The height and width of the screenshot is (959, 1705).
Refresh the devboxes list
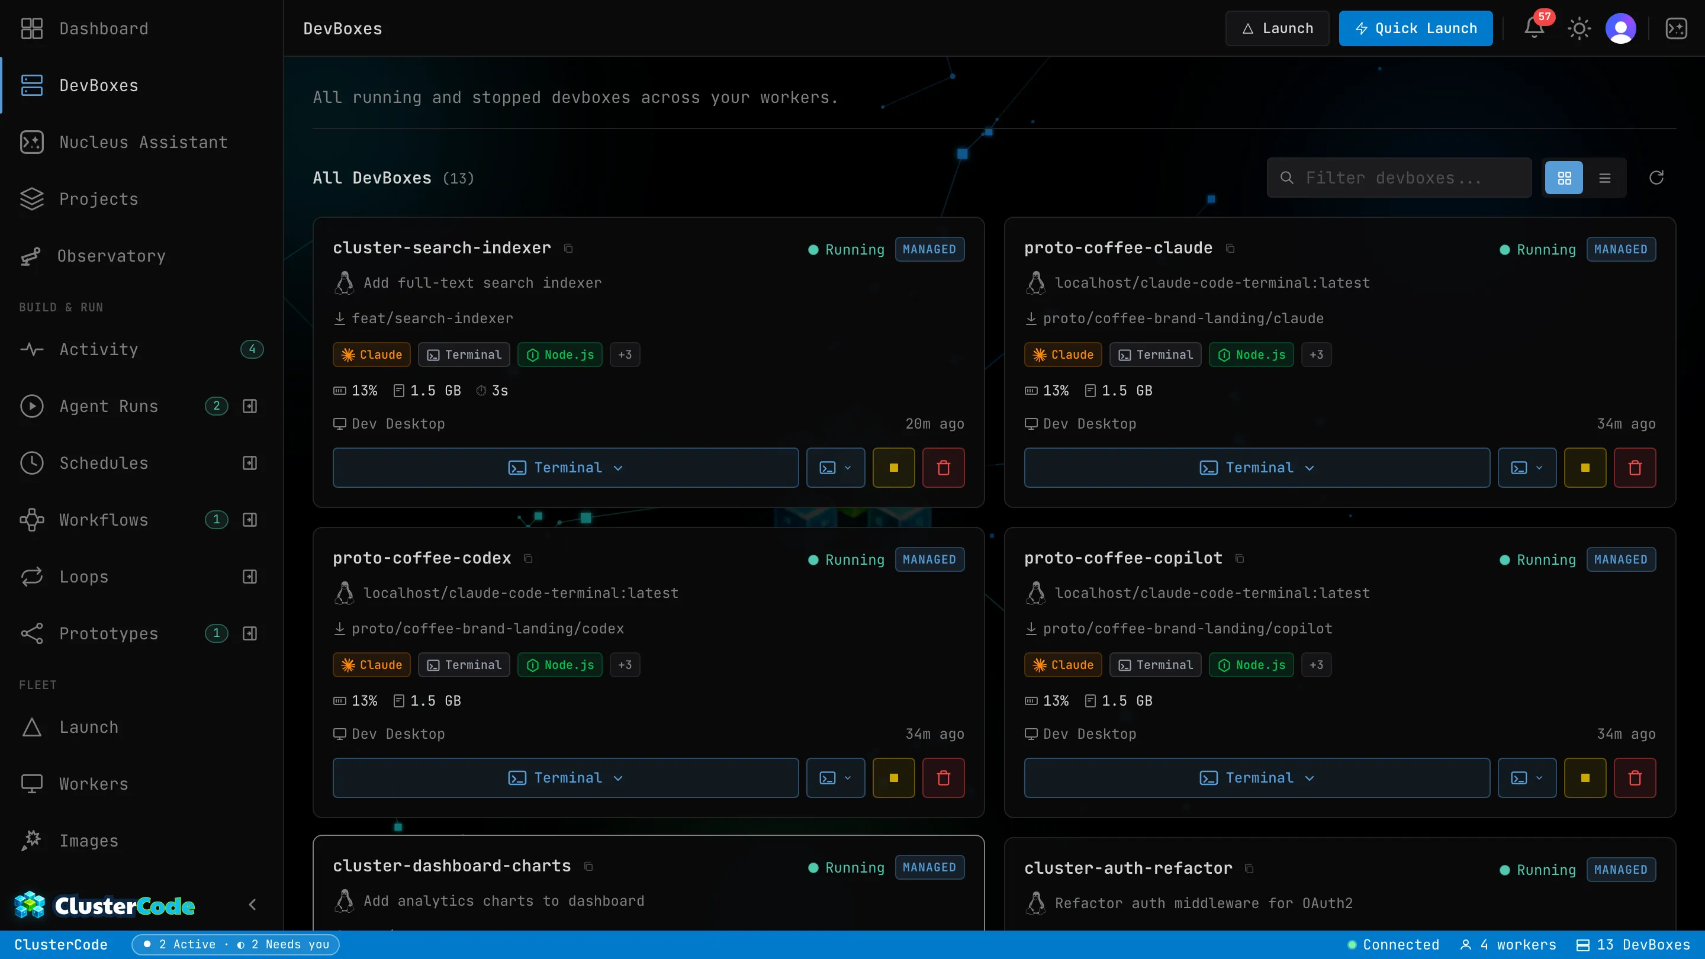coord(1656,178)
